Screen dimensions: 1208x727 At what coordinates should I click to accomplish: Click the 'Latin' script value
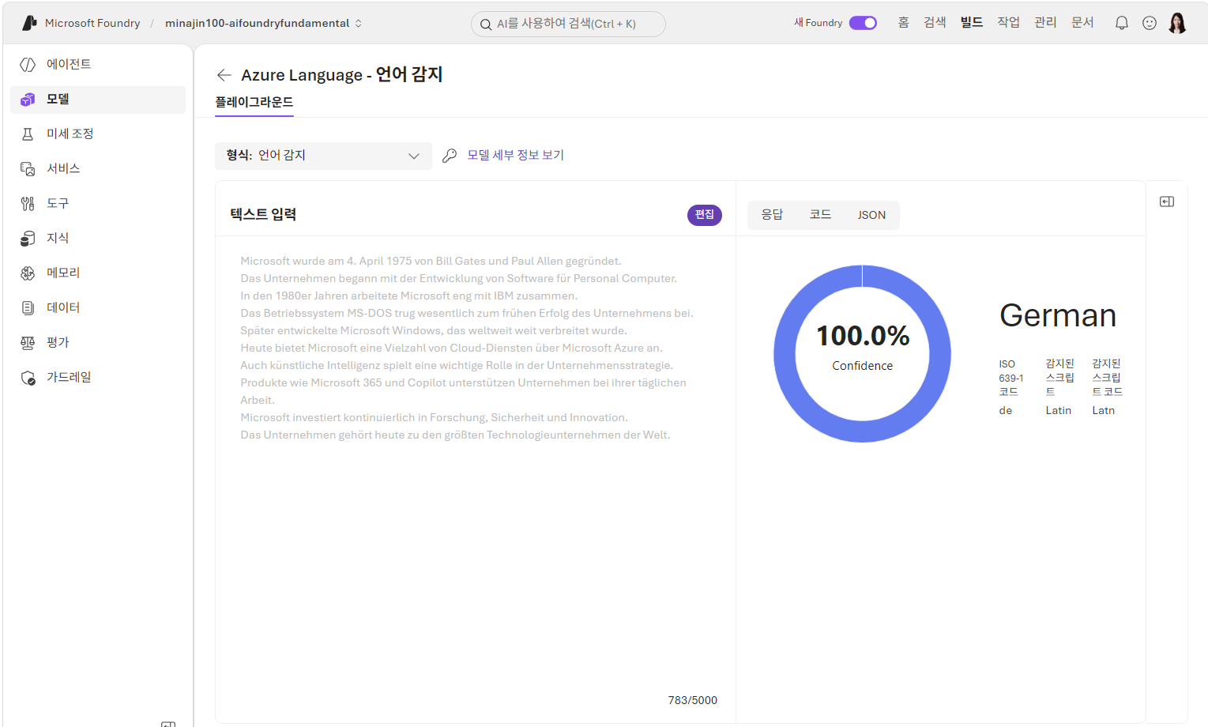1059,411
